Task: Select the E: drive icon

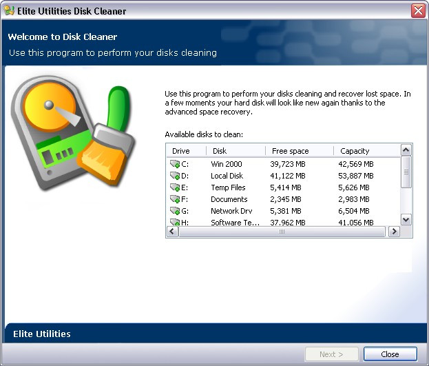Action: click(174, 187)
